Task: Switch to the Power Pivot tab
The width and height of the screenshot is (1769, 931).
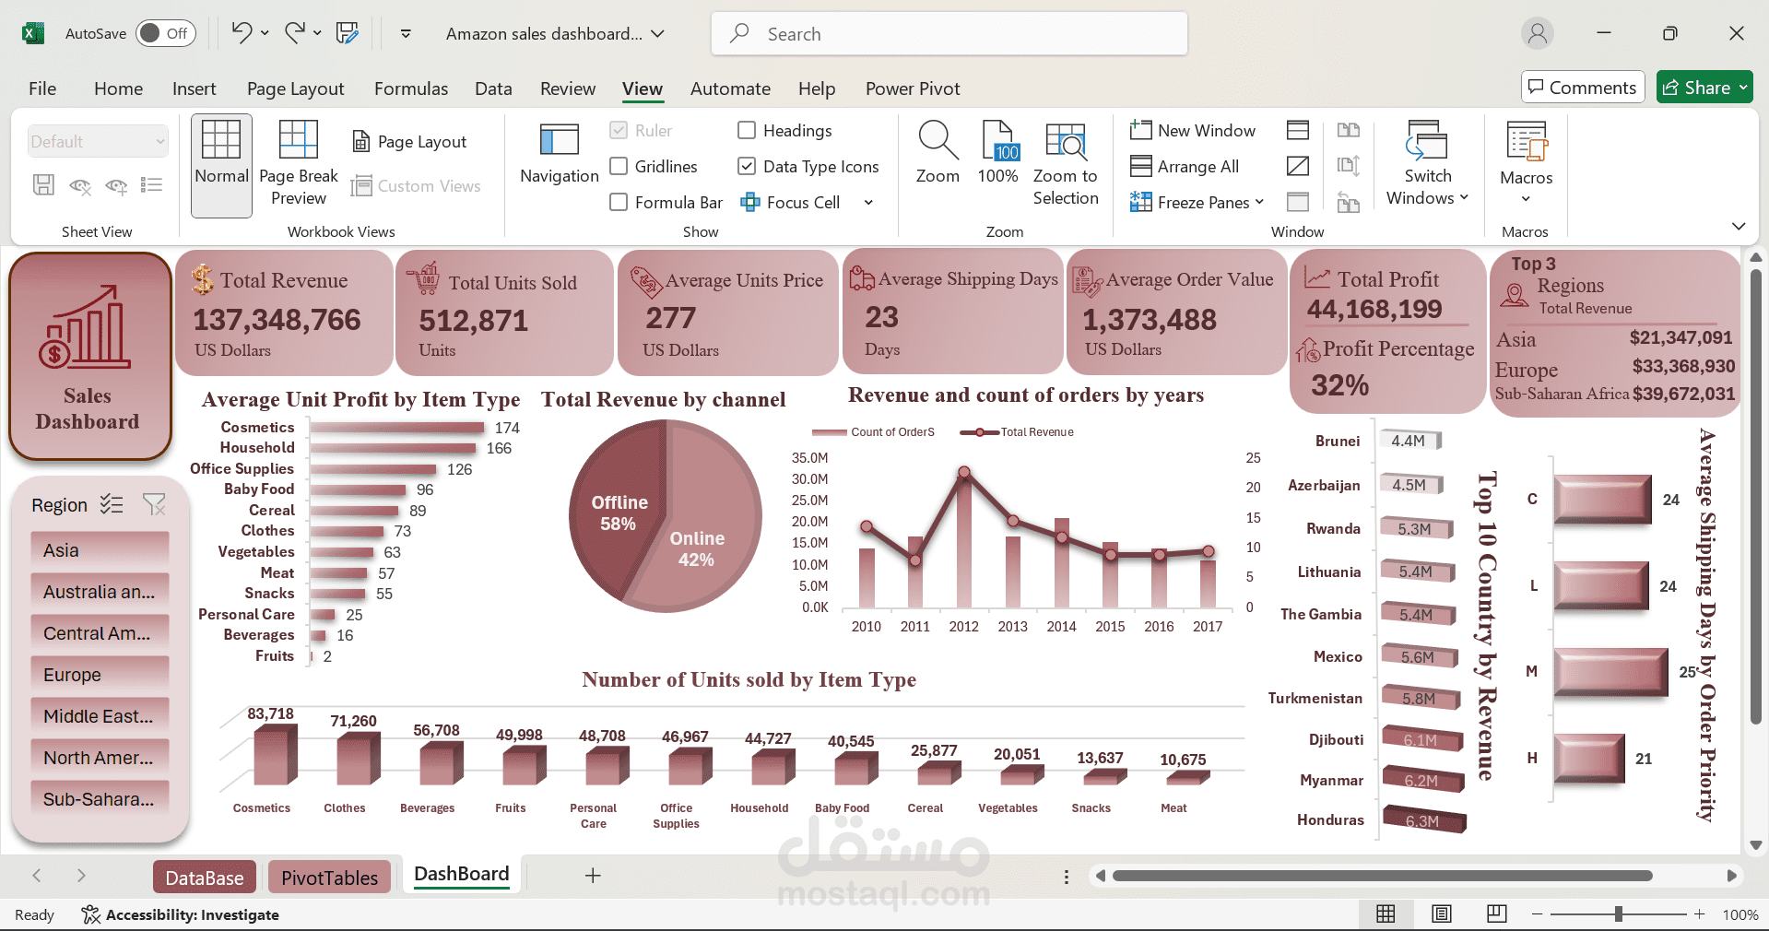Action: 913,88
